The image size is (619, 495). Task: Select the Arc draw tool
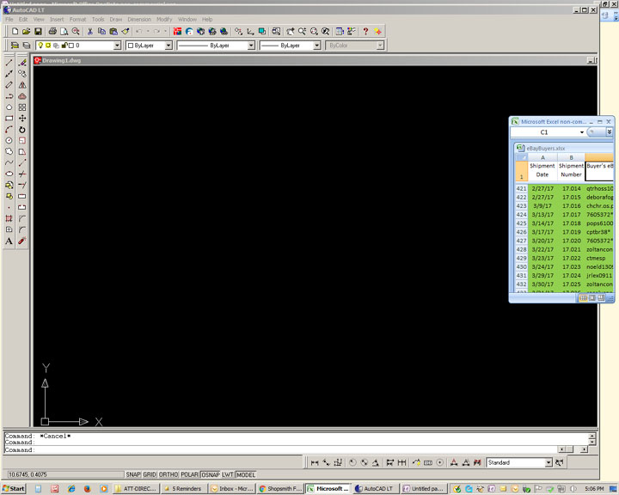coord(9,130)
